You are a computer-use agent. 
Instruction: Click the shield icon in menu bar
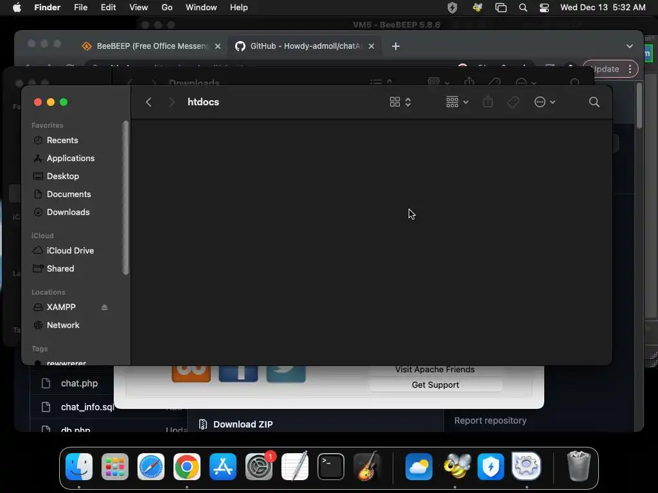coord(452,8)
